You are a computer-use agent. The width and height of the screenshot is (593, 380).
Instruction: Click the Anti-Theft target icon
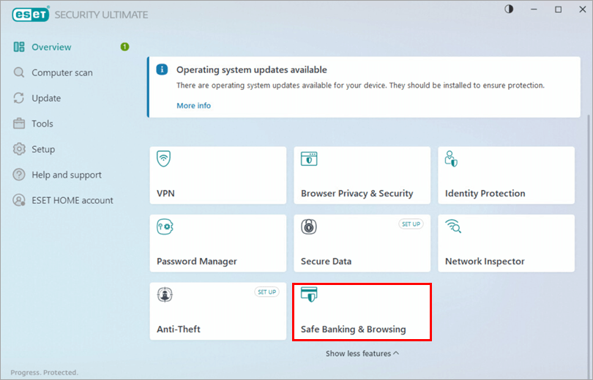click(x=165, y=294)
